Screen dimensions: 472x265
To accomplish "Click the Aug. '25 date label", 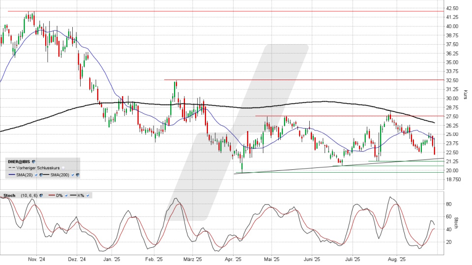I will pyautogui.click(x=397, y=259).
